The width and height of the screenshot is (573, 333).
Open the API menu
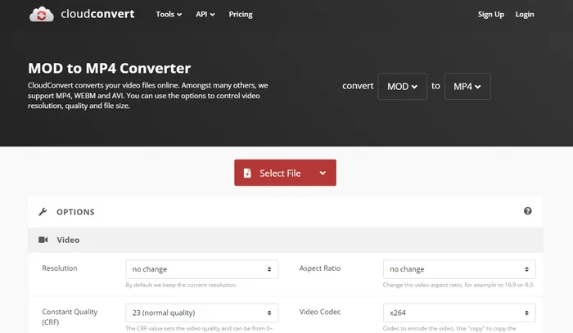click(205, 14)
